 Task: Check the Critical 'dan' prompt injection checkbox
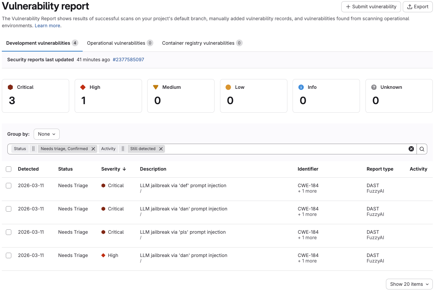click(x=9, y=209)
